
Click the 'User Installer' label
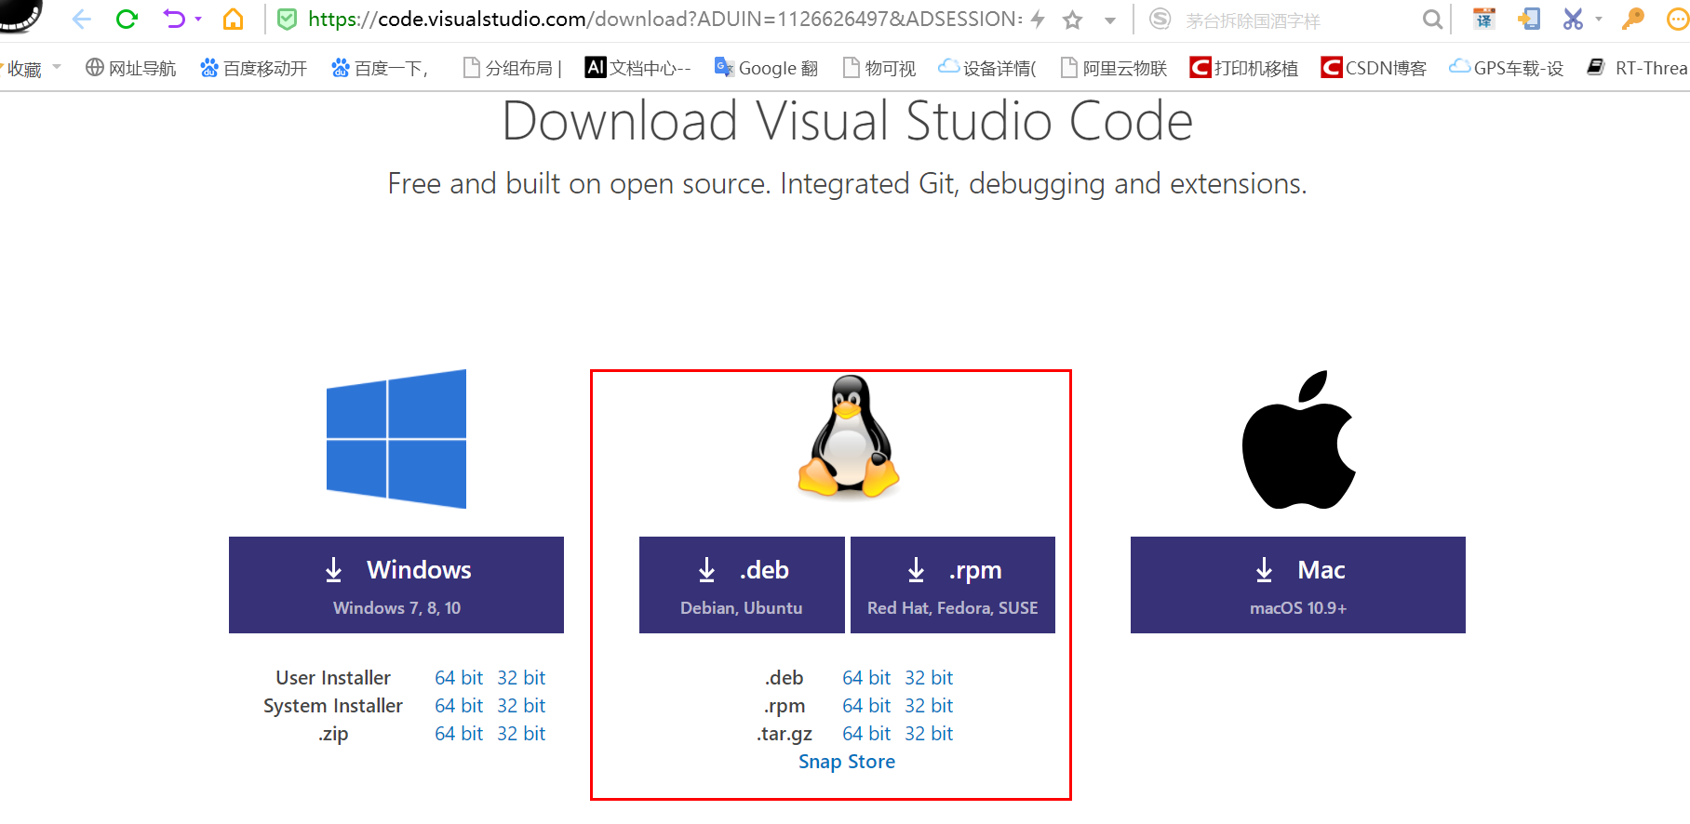333,678
